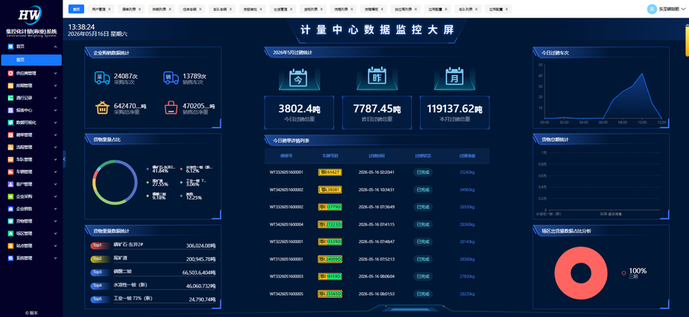Toggle the 27.55% legend color dot
The height and width of the screenshot is (317, 689).
(x=148, y=182)
